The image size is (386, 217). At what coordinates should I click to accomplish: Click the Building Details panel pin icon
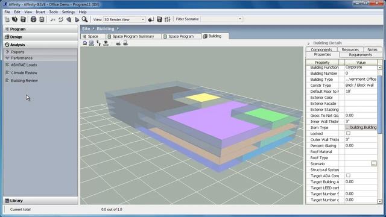point(308,43)
